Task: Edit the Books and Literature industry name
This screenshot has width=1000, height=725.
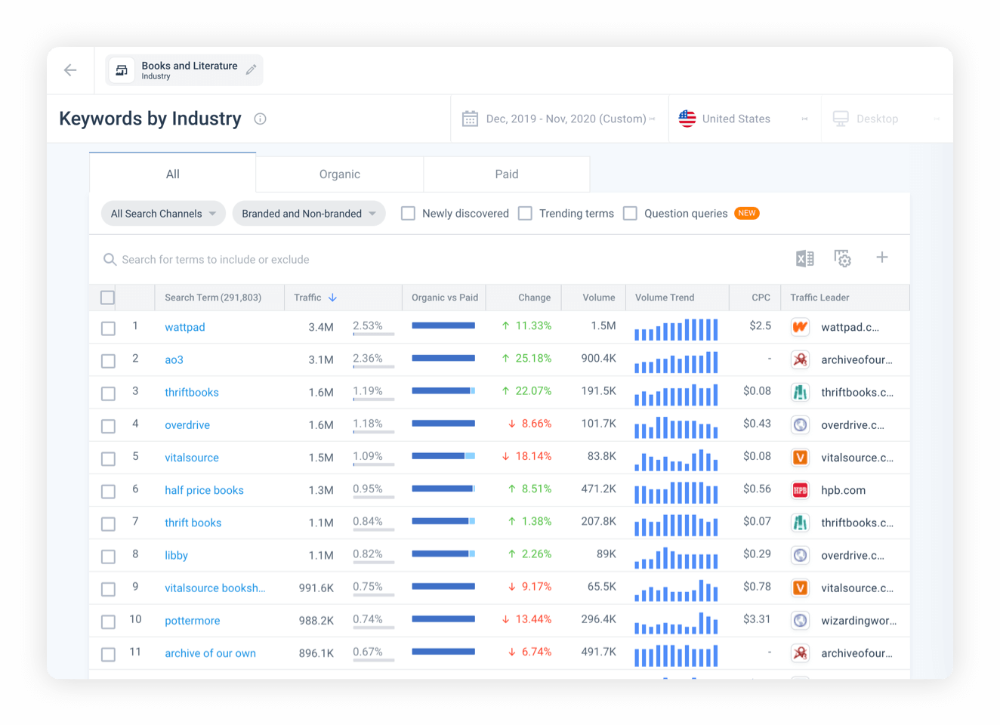Action: tap(251, 68)
